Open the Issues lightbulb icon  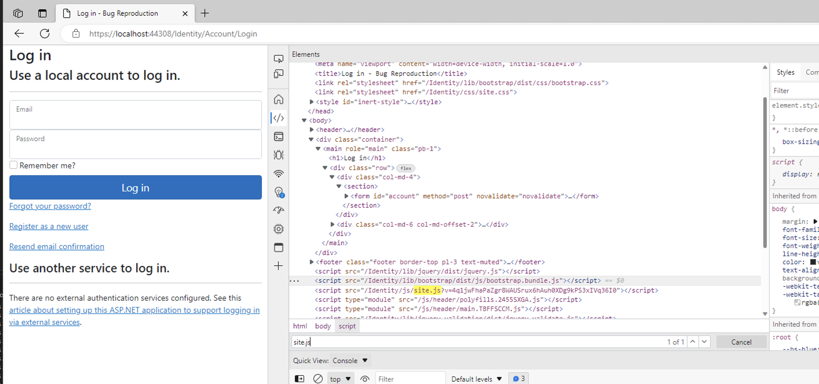(279, 192)
